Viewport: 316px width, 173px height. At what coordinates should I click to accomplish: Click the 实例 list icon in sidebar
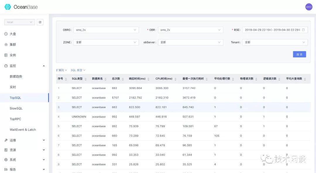[x=6, y=55]
